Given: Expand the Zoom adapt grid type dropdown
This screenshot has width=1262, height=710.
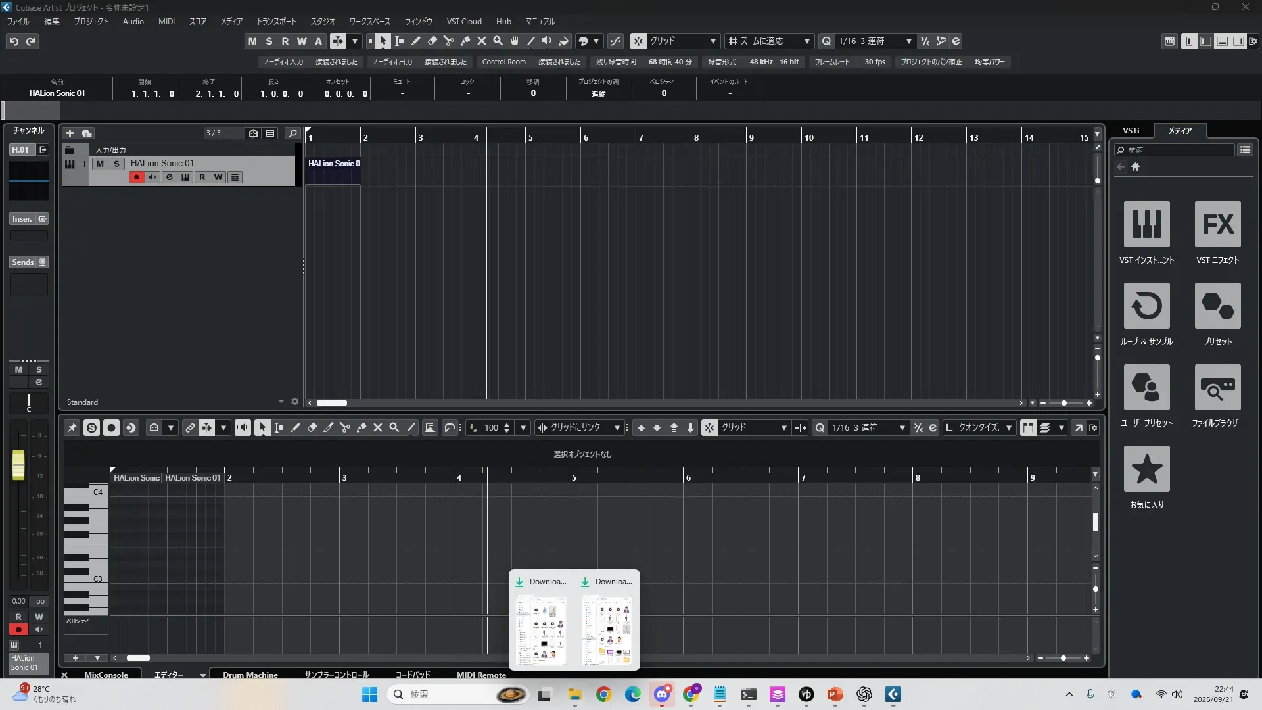Looking at the screenshot, I should click(x=807, y=41).
